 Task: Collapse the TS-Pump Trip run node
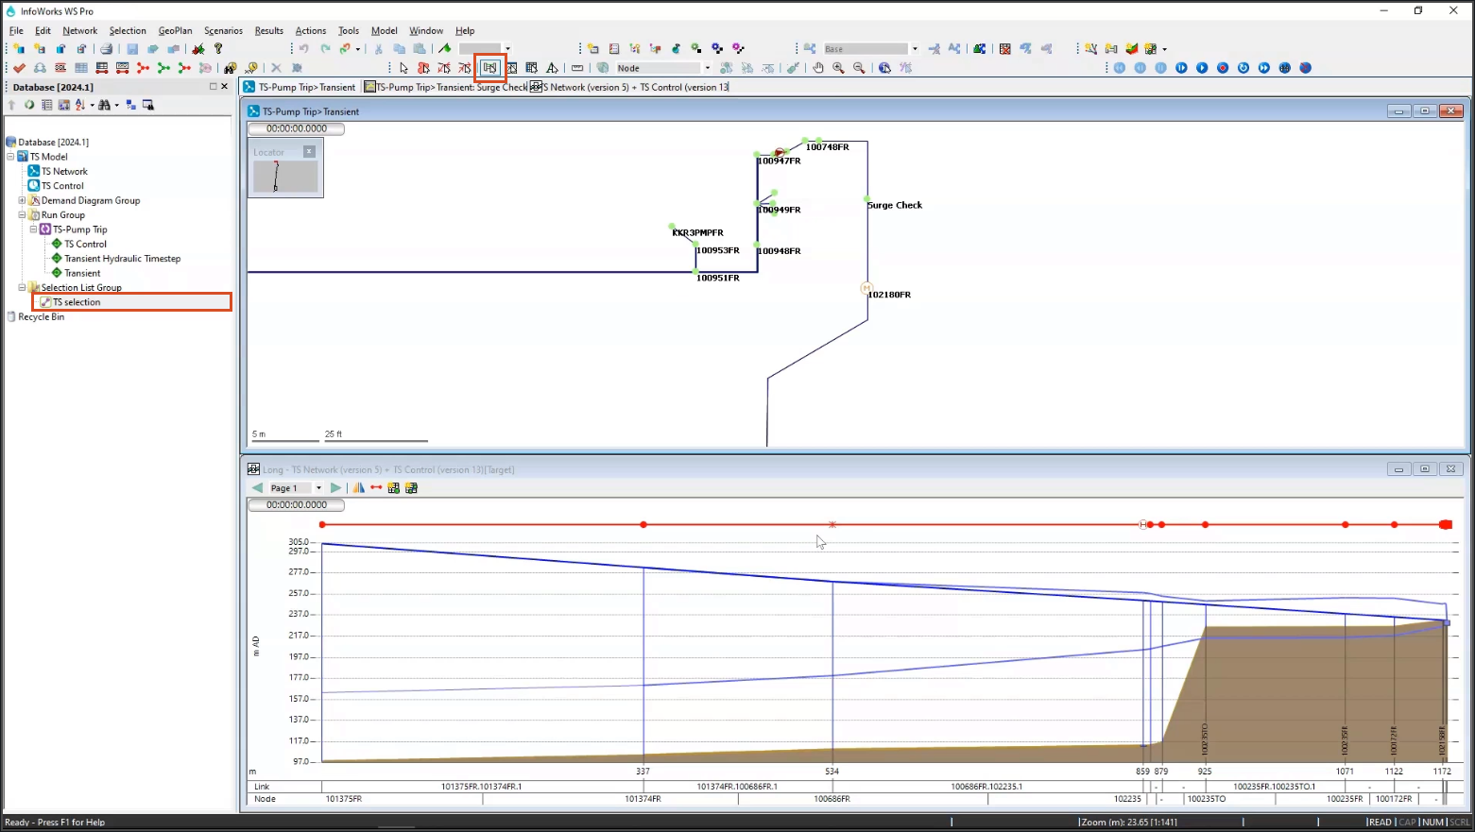33,229
